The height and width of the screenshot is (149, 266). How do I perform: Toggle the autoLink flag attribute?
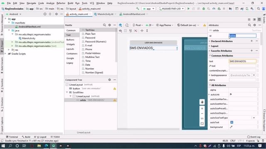(x=231, y=94)
